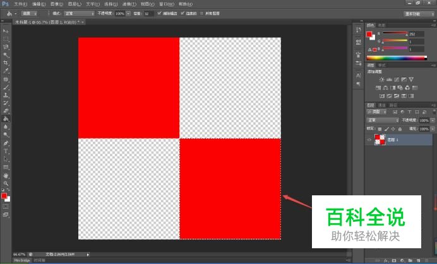Open the Mini Bridge tab
The height and width of the screenshot is (264, 437).
[x=22, y=260]
